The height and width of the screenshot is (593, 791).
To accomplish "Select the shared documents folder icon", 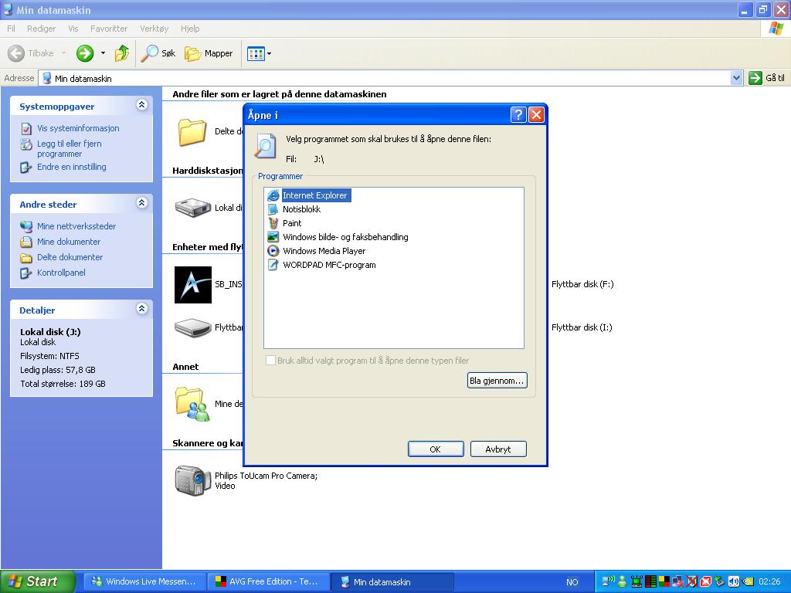I will [192, 132].
